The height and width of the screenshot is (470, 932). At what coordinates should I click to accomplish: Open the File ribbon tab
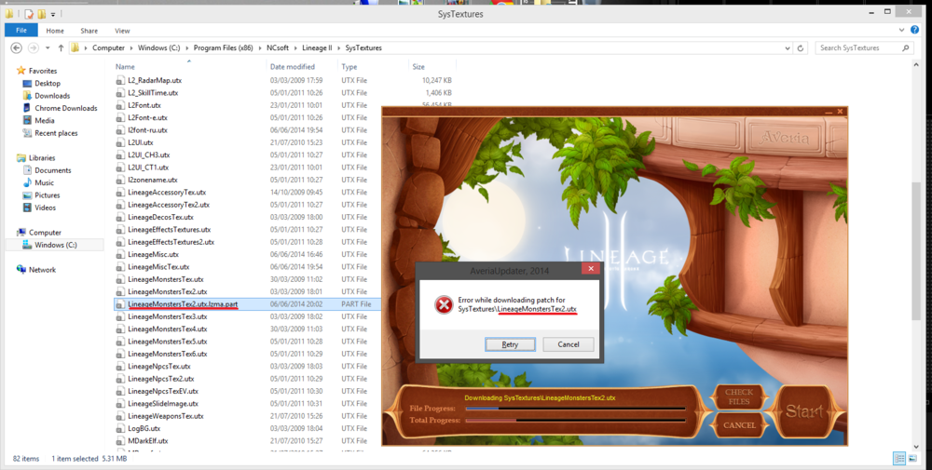[21, 31]
